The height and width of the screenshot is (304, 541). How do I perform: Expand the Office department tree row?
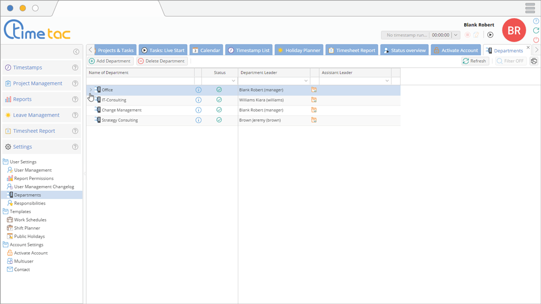tap(91, 89)
